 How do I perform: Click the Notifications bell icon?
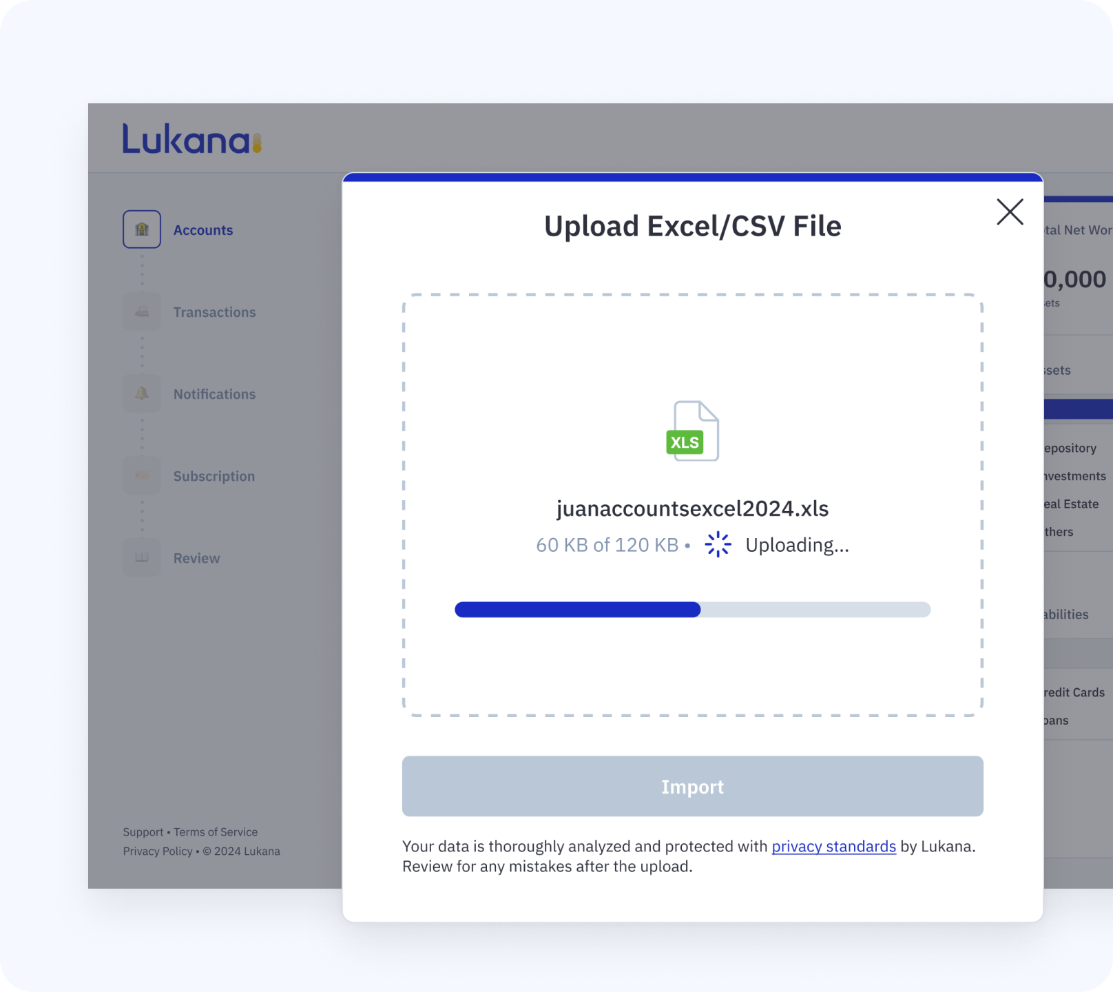142,393
